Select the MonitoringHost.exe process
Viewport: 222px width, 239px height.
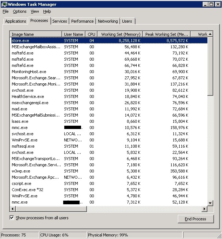[109, 72]
